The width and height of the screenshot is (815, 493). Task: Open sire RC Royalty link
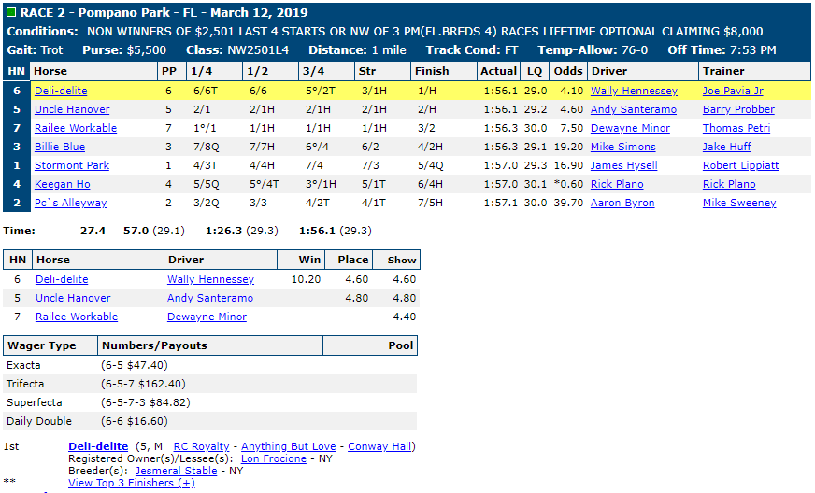201,446
